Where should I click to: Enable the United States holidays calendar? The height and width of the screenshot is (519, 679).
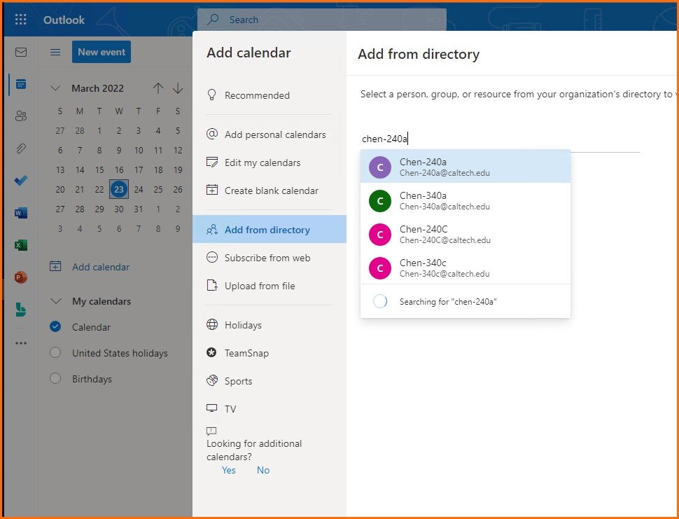click(x=56, y=353)
